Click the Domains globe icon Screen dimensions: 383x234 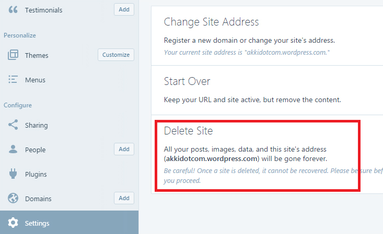tap(13, 198)
